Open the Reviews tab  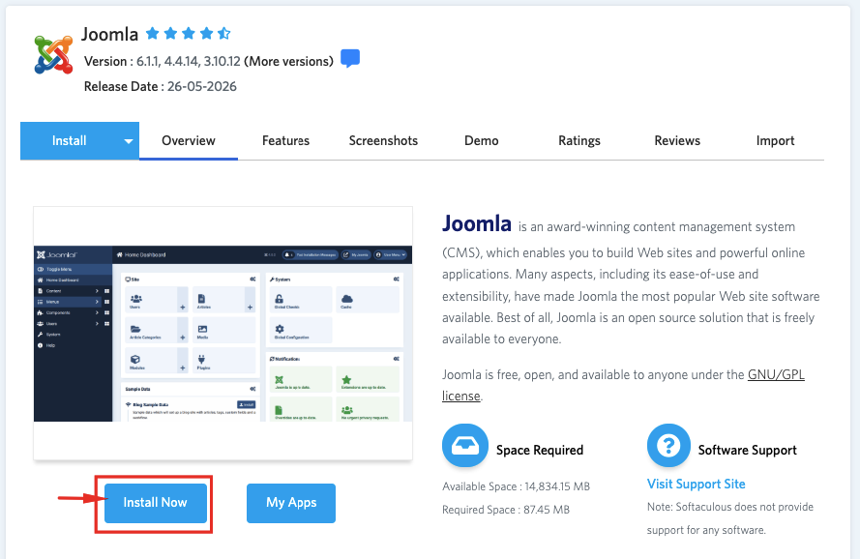pos(677,141)
